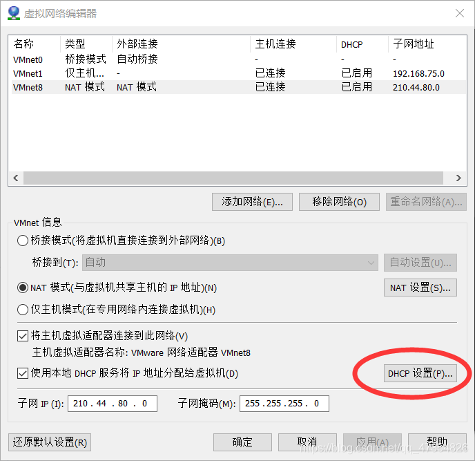Click the DHCP column header
The image size is (475, 461).
(362, 44)
